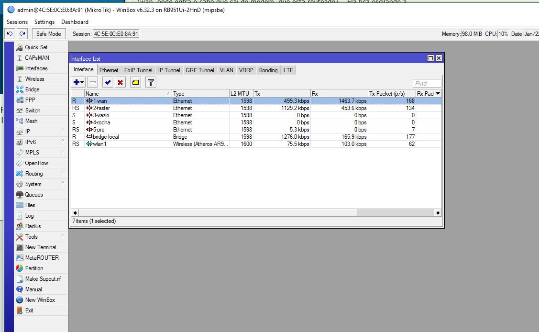Click the scroll right arrow

click(x=438, y=213)
